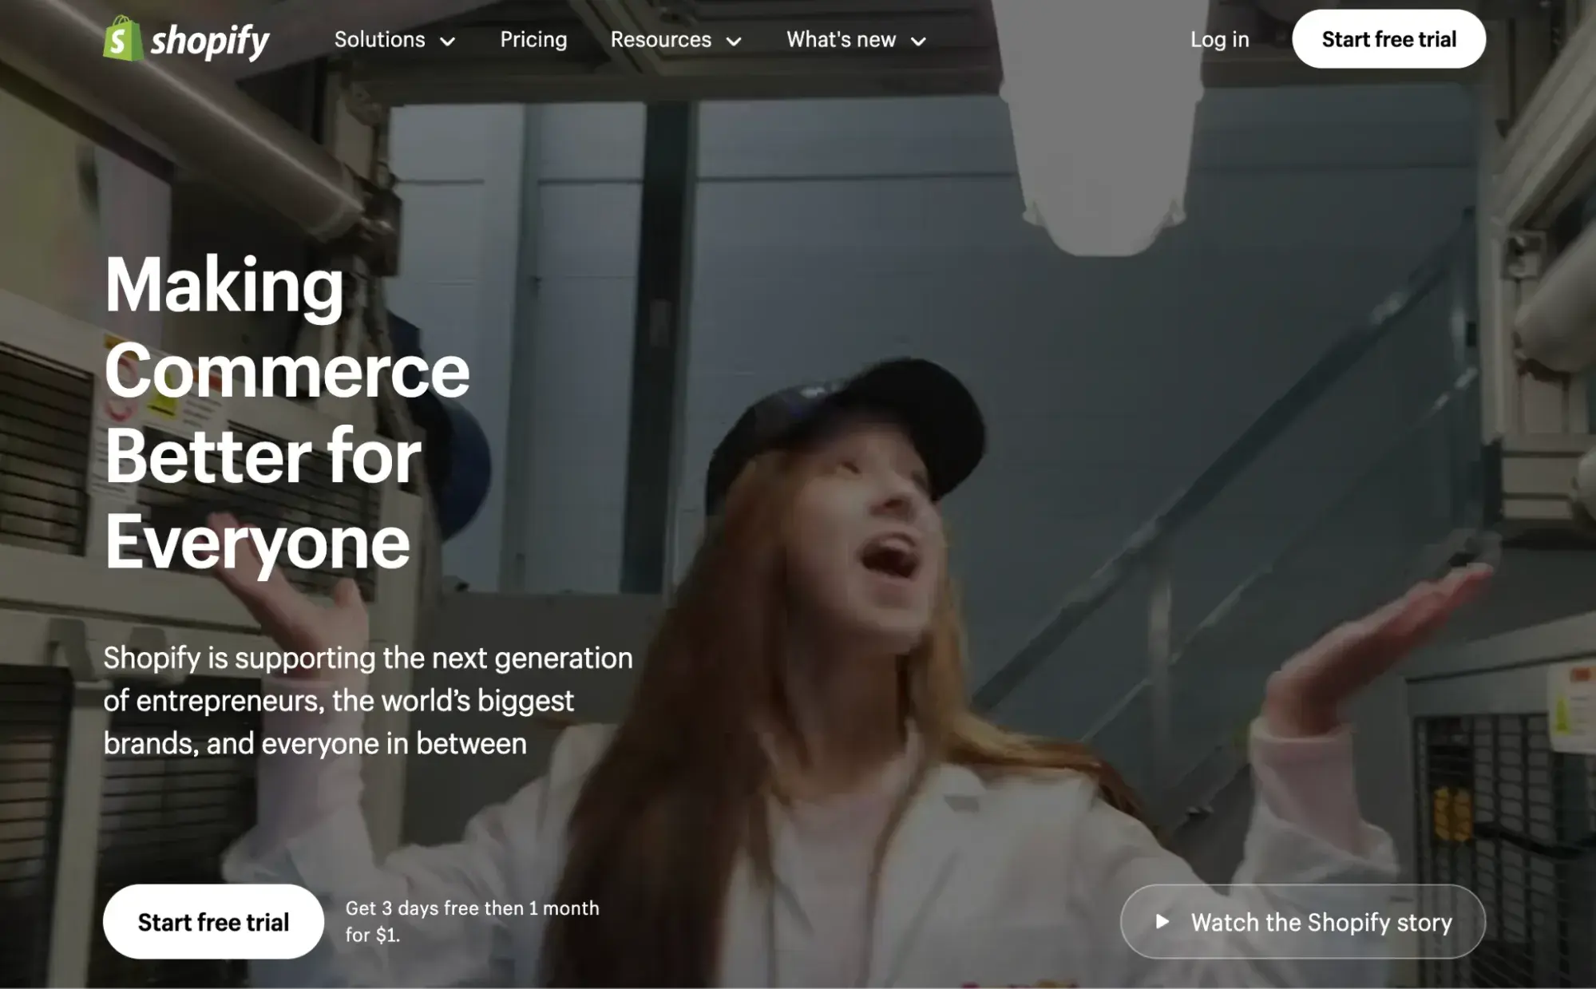Click Start free trial in the header
This screenshot has height=989, width=1596.
coord(1388,38)
